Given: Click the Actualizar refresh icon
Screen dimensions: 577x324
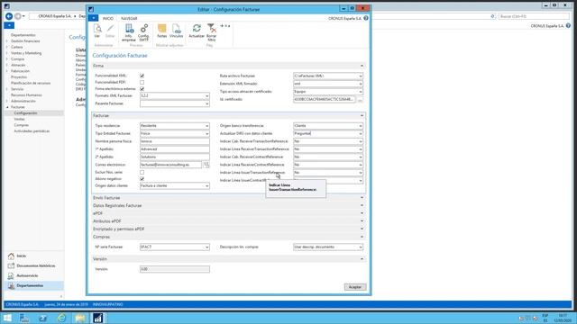Looking at the screenshot, I should point(197,31).
